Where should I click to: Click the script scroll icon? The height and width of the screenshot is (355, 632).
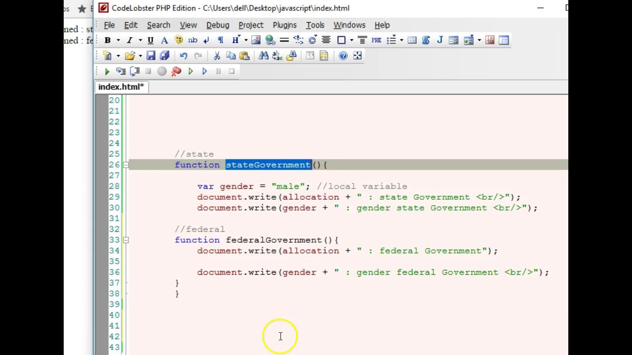click(x=426, y=40)
